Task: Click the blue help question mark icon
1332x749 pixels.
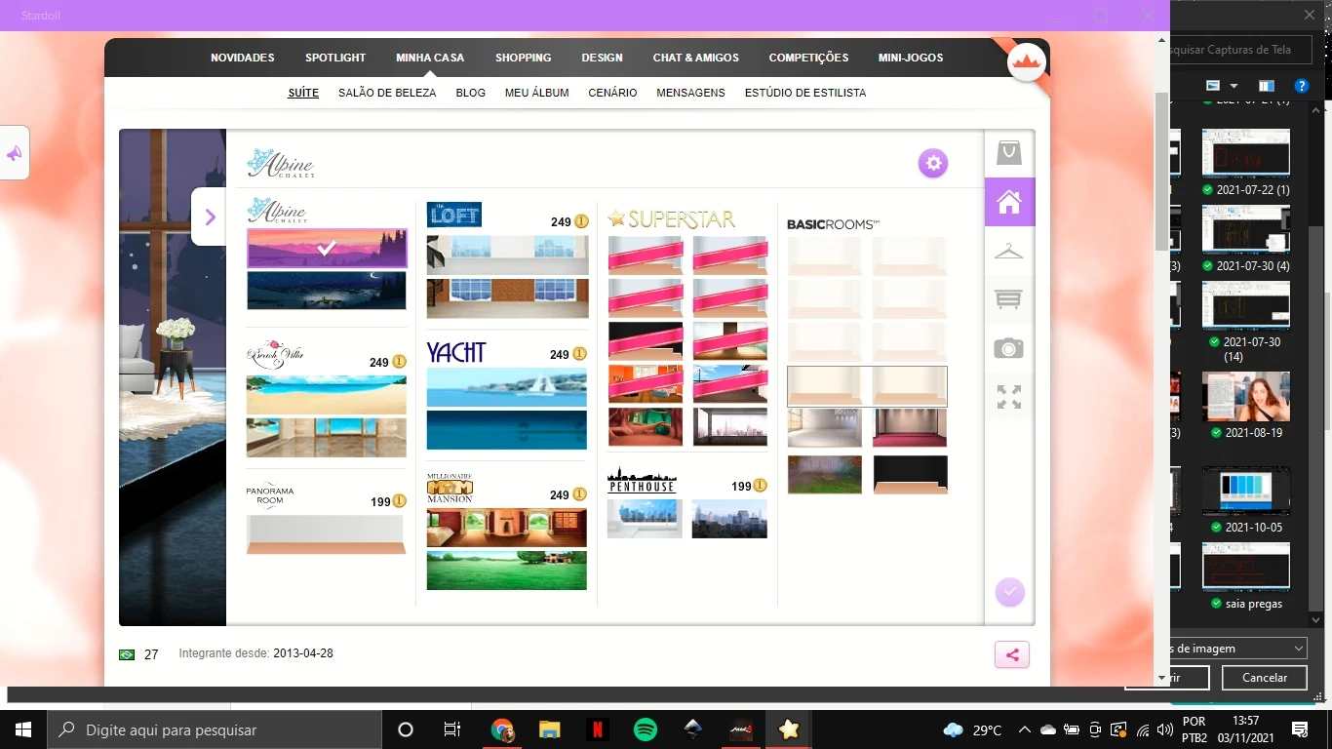Action: point(1300,86)
